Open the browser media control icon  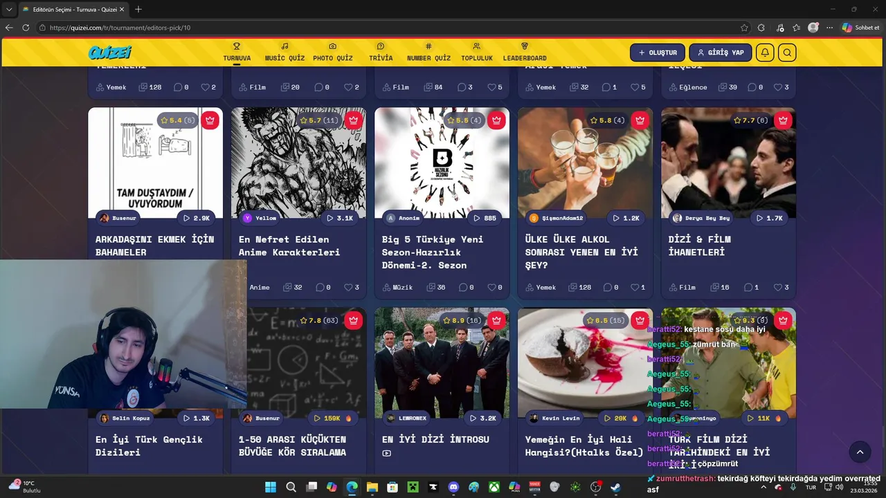(x=780, y=28)
